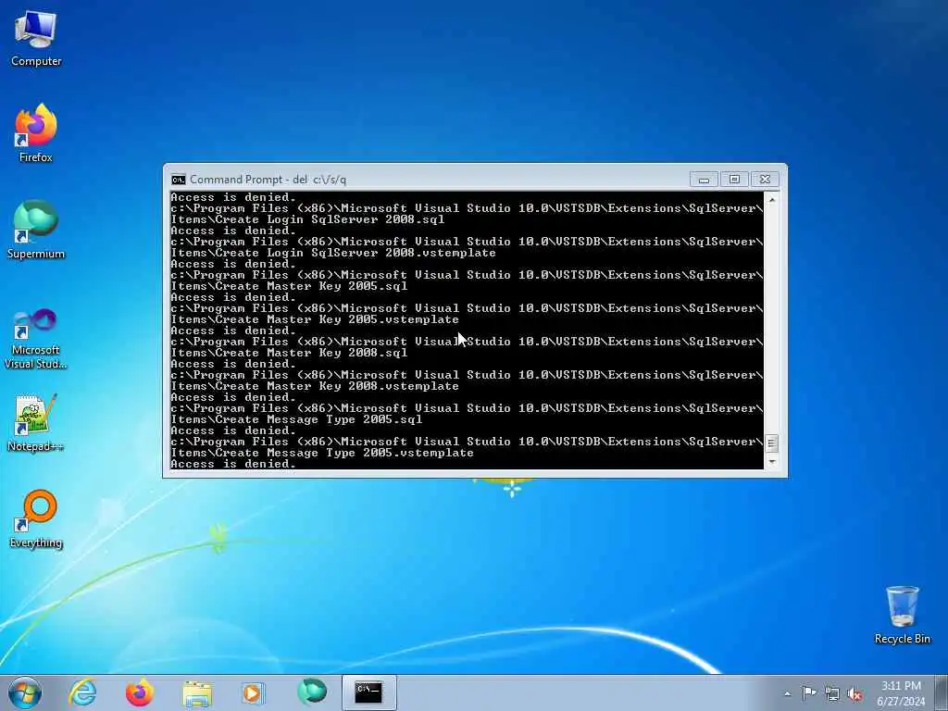Click the Command Prompt scroll up arrow

771,199
